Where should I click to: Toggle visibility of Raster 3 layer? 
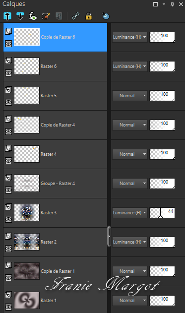(x=8, y=219)
